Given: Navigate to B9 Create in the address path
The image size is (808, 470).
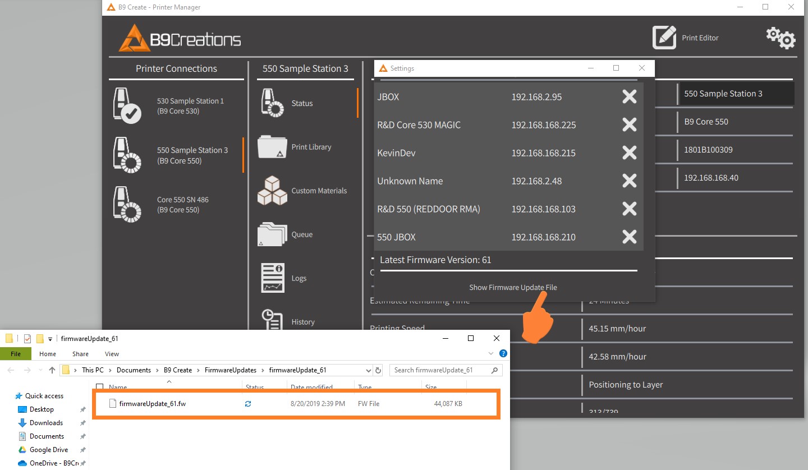Looking at the screenshot, I should click(x=178, y=370).
